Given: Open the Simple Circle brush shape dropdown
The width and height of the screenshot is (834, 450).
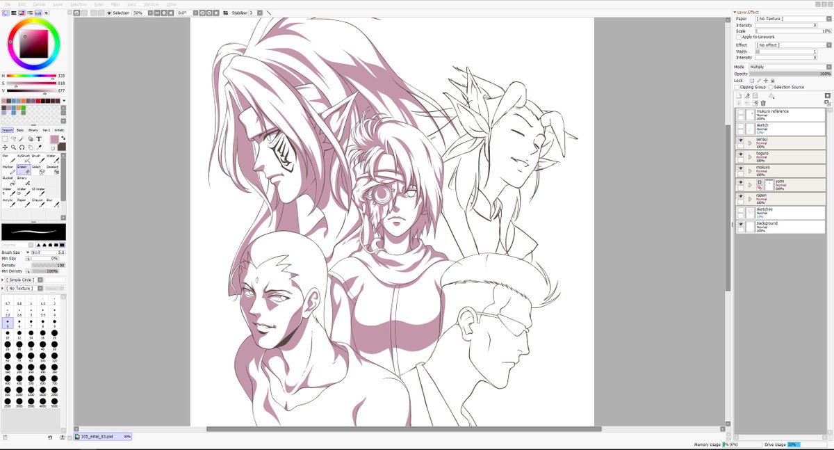Looking at the screenshot, I should click(x=40, y=280).
